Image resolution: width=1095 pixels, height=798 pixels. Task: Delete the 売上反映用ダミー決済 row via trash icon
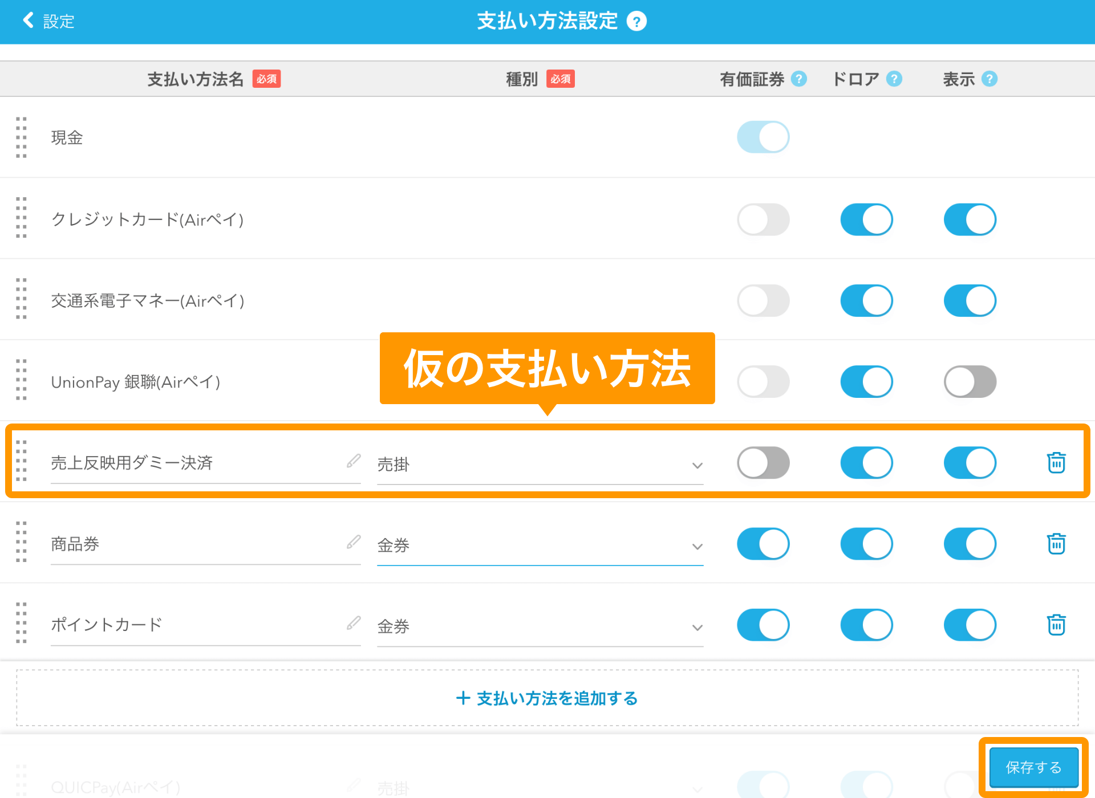(1056, 462)
